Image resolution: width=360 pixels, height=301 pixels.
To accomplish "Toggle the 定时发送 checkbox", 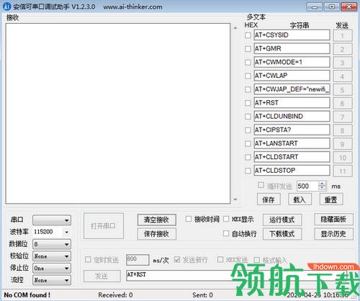I will coord(88,259).
